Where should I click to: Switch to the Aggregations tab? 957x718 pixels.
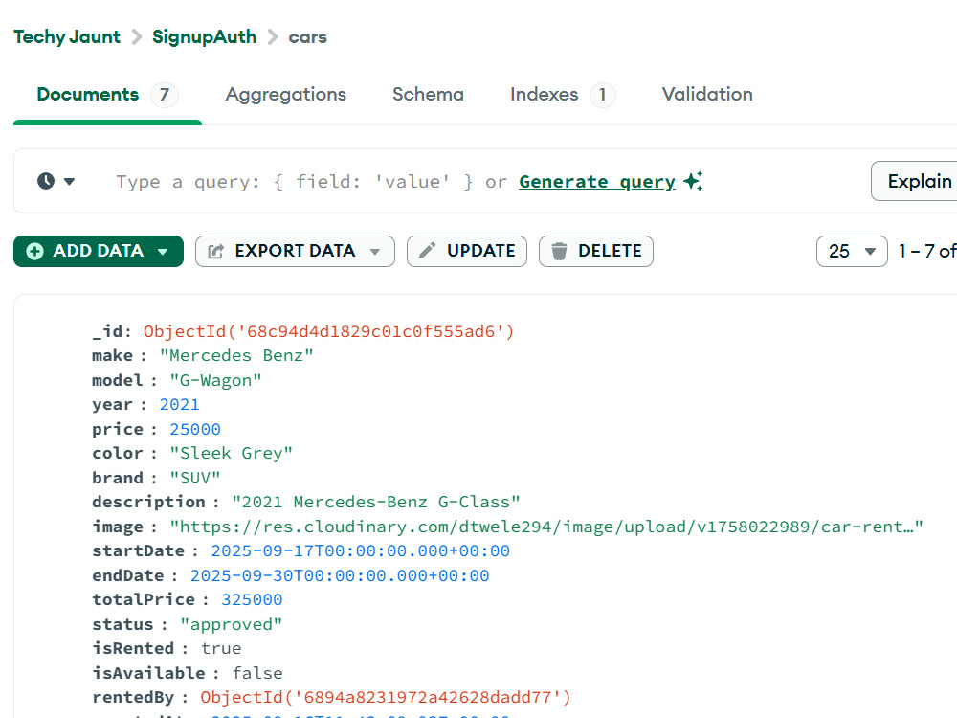285,95
